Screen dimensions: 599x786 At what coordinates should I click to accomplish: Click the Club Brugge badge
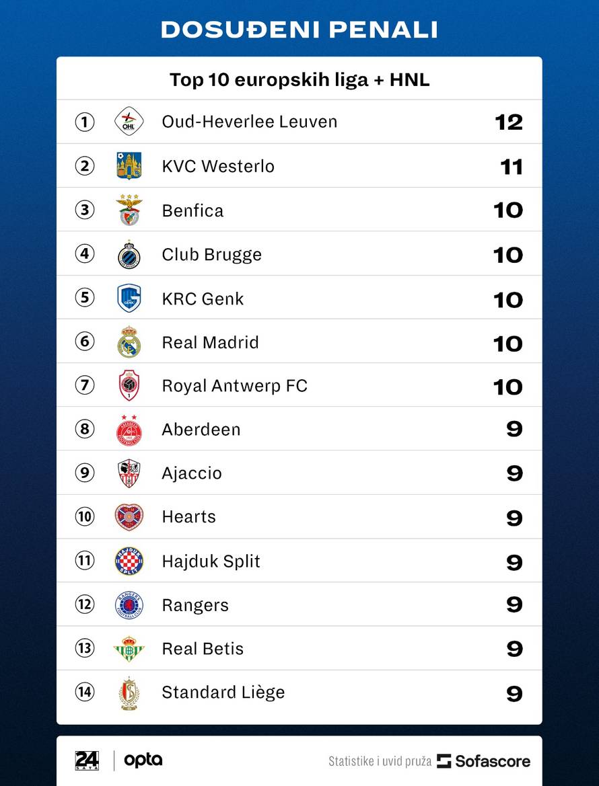click(129, 254)
